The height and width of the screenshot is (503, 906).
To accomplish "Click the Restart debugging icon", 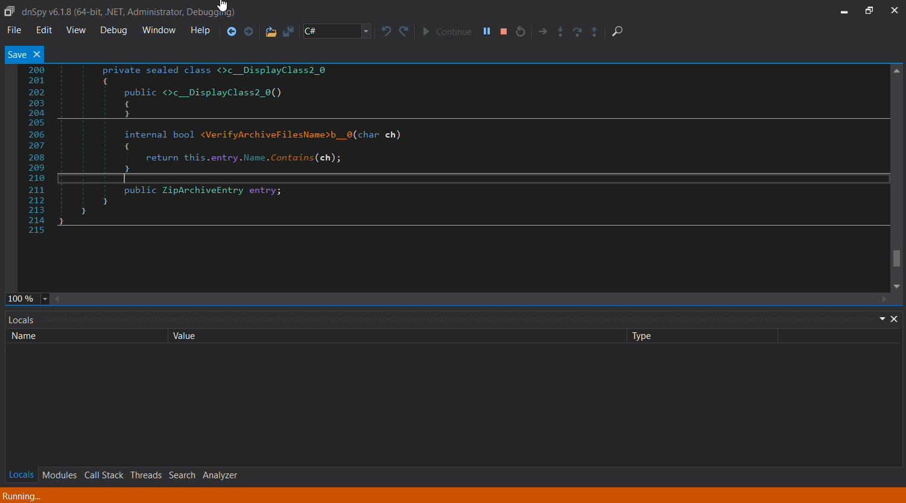I will pos(521,31).
